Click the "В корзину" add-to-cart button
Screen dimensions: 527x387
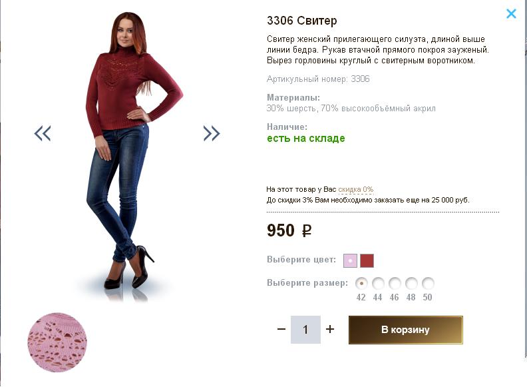click(x=405, y=330)
